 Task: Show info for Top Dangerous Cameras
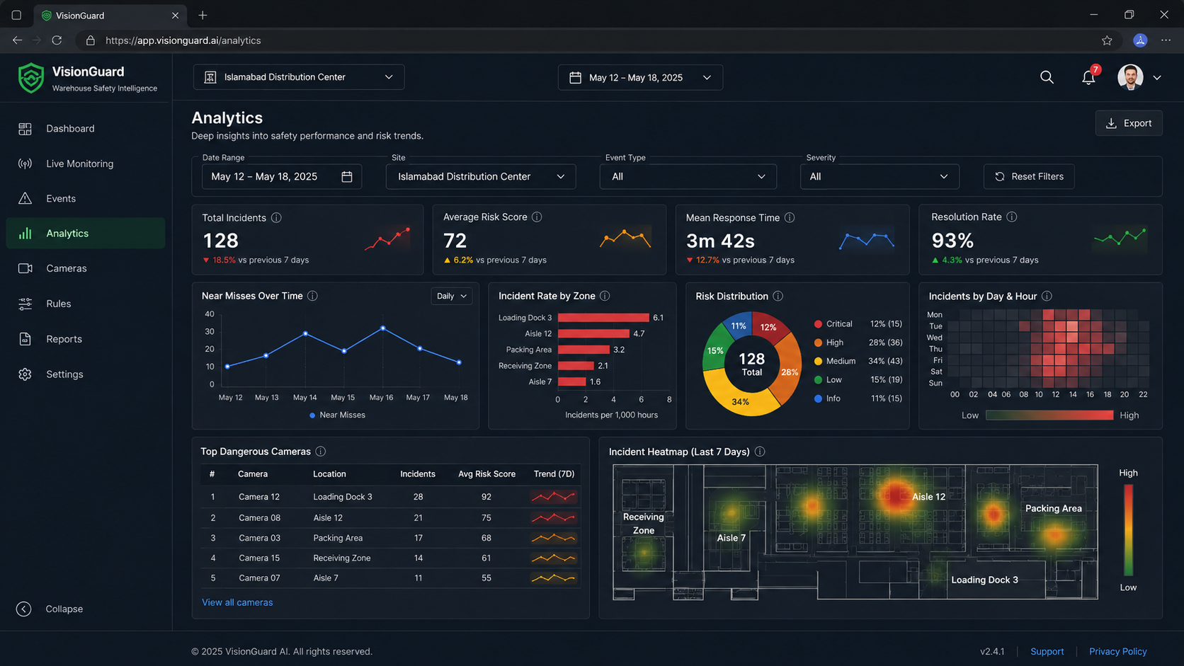pos(321,452)
